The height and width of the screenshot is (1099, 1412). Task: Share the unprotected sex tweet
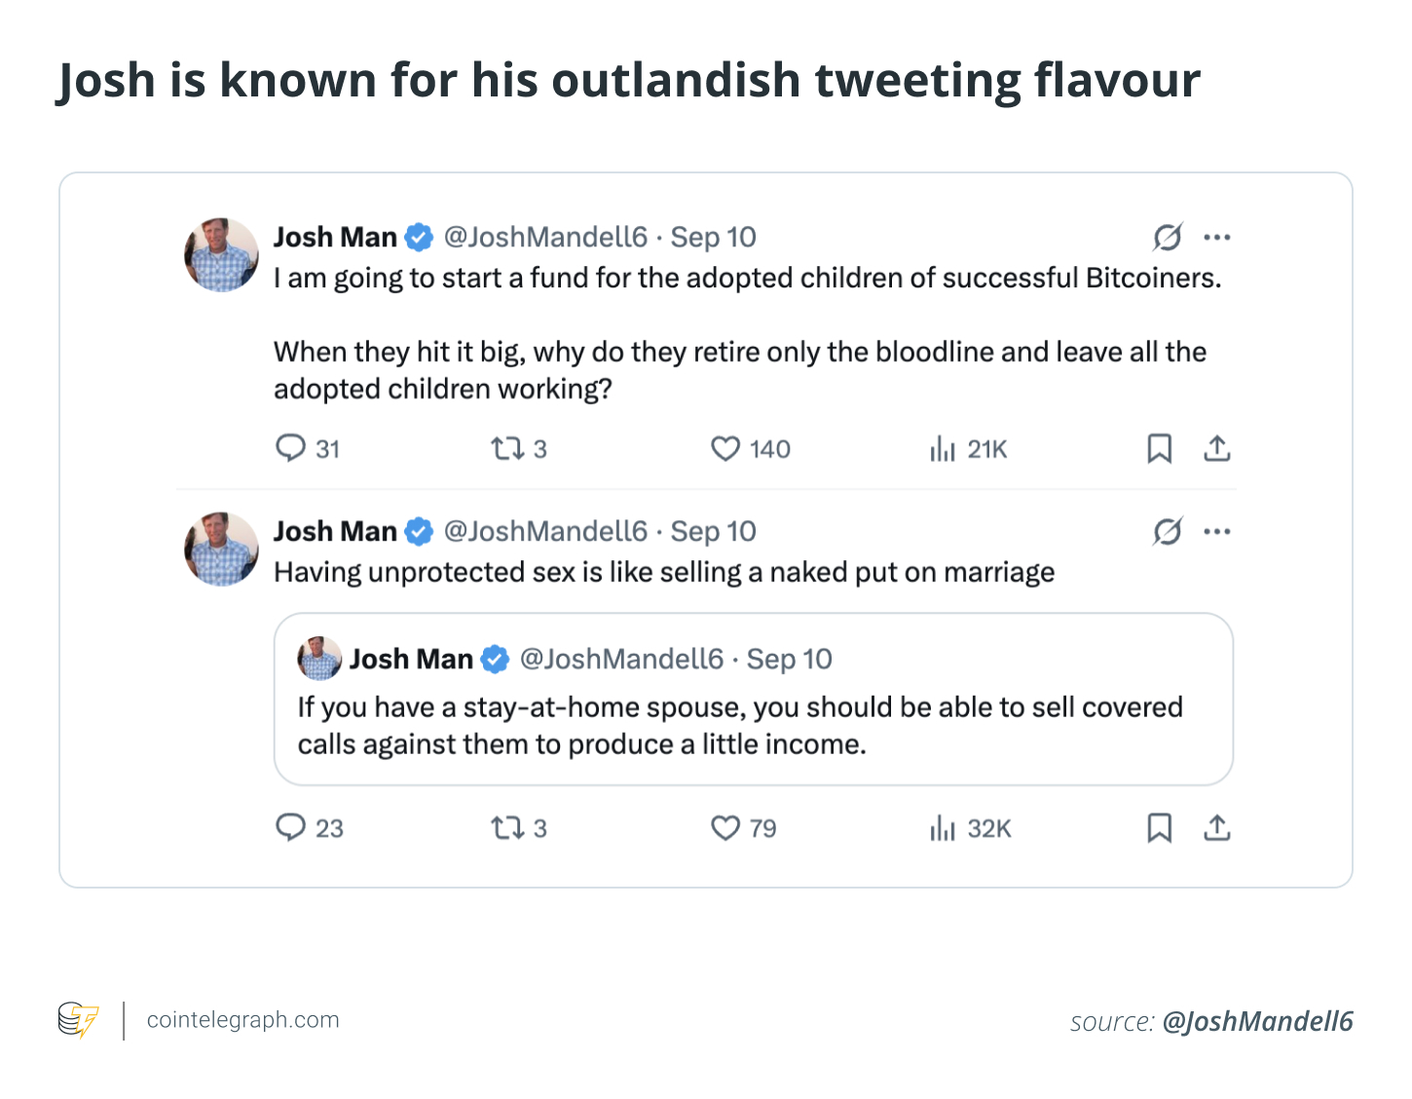point(1217,827)
